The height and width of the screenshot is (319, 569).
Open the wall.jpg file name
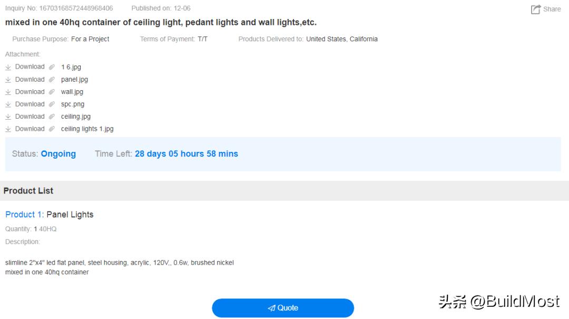click(x=72, y=92)
